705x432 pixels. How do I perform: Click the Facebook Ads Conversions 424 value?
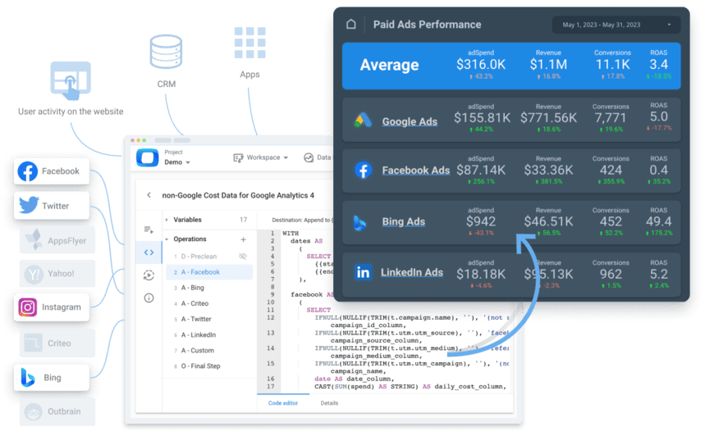(x=611, y=171)
